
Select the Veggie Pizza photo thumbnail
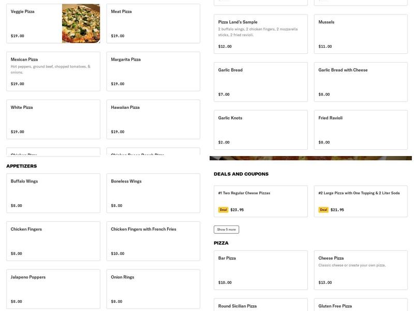click(80, 23)
